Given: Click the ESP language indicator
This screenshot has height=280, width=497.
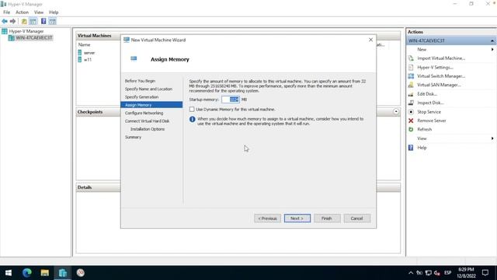Looking at the screenshot, I should tap(447, 273).
